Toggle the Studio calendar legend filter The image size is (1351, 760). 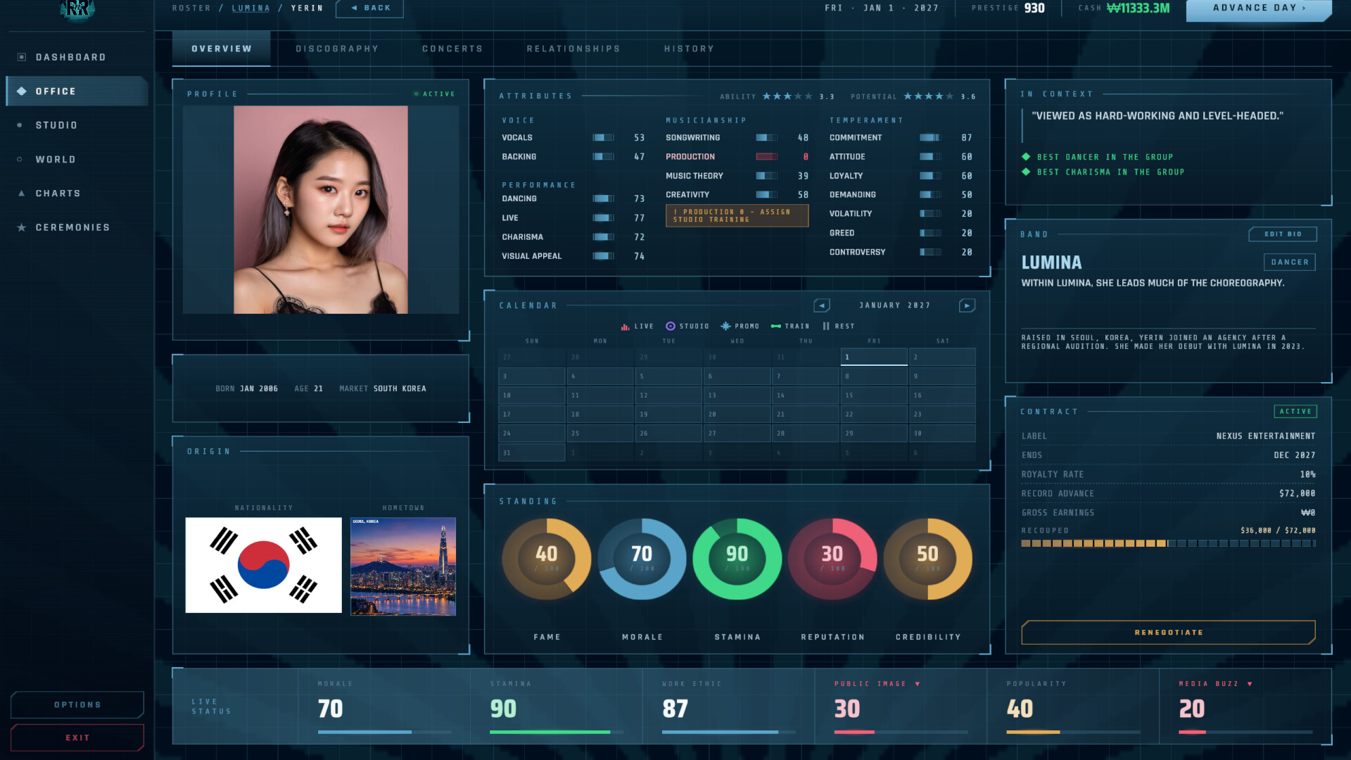point(687,327)
